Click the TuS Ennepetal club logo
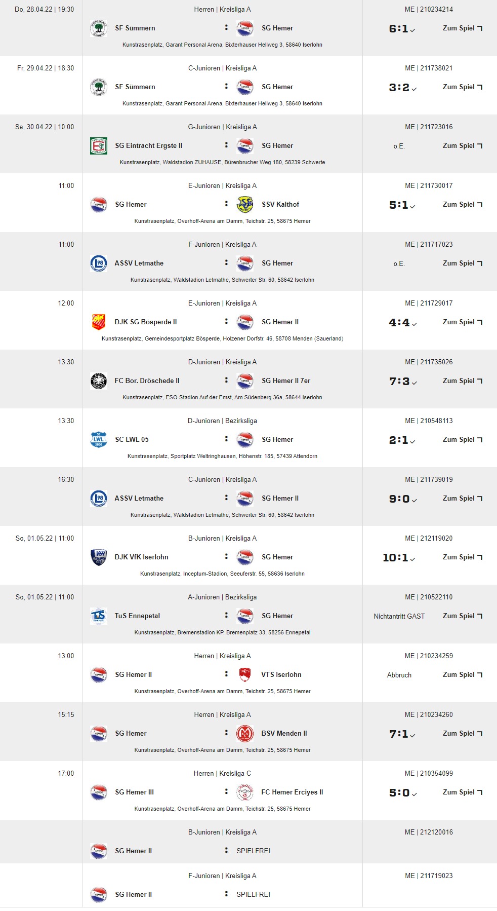Screen dimensions: 497x911 (98, 616)
